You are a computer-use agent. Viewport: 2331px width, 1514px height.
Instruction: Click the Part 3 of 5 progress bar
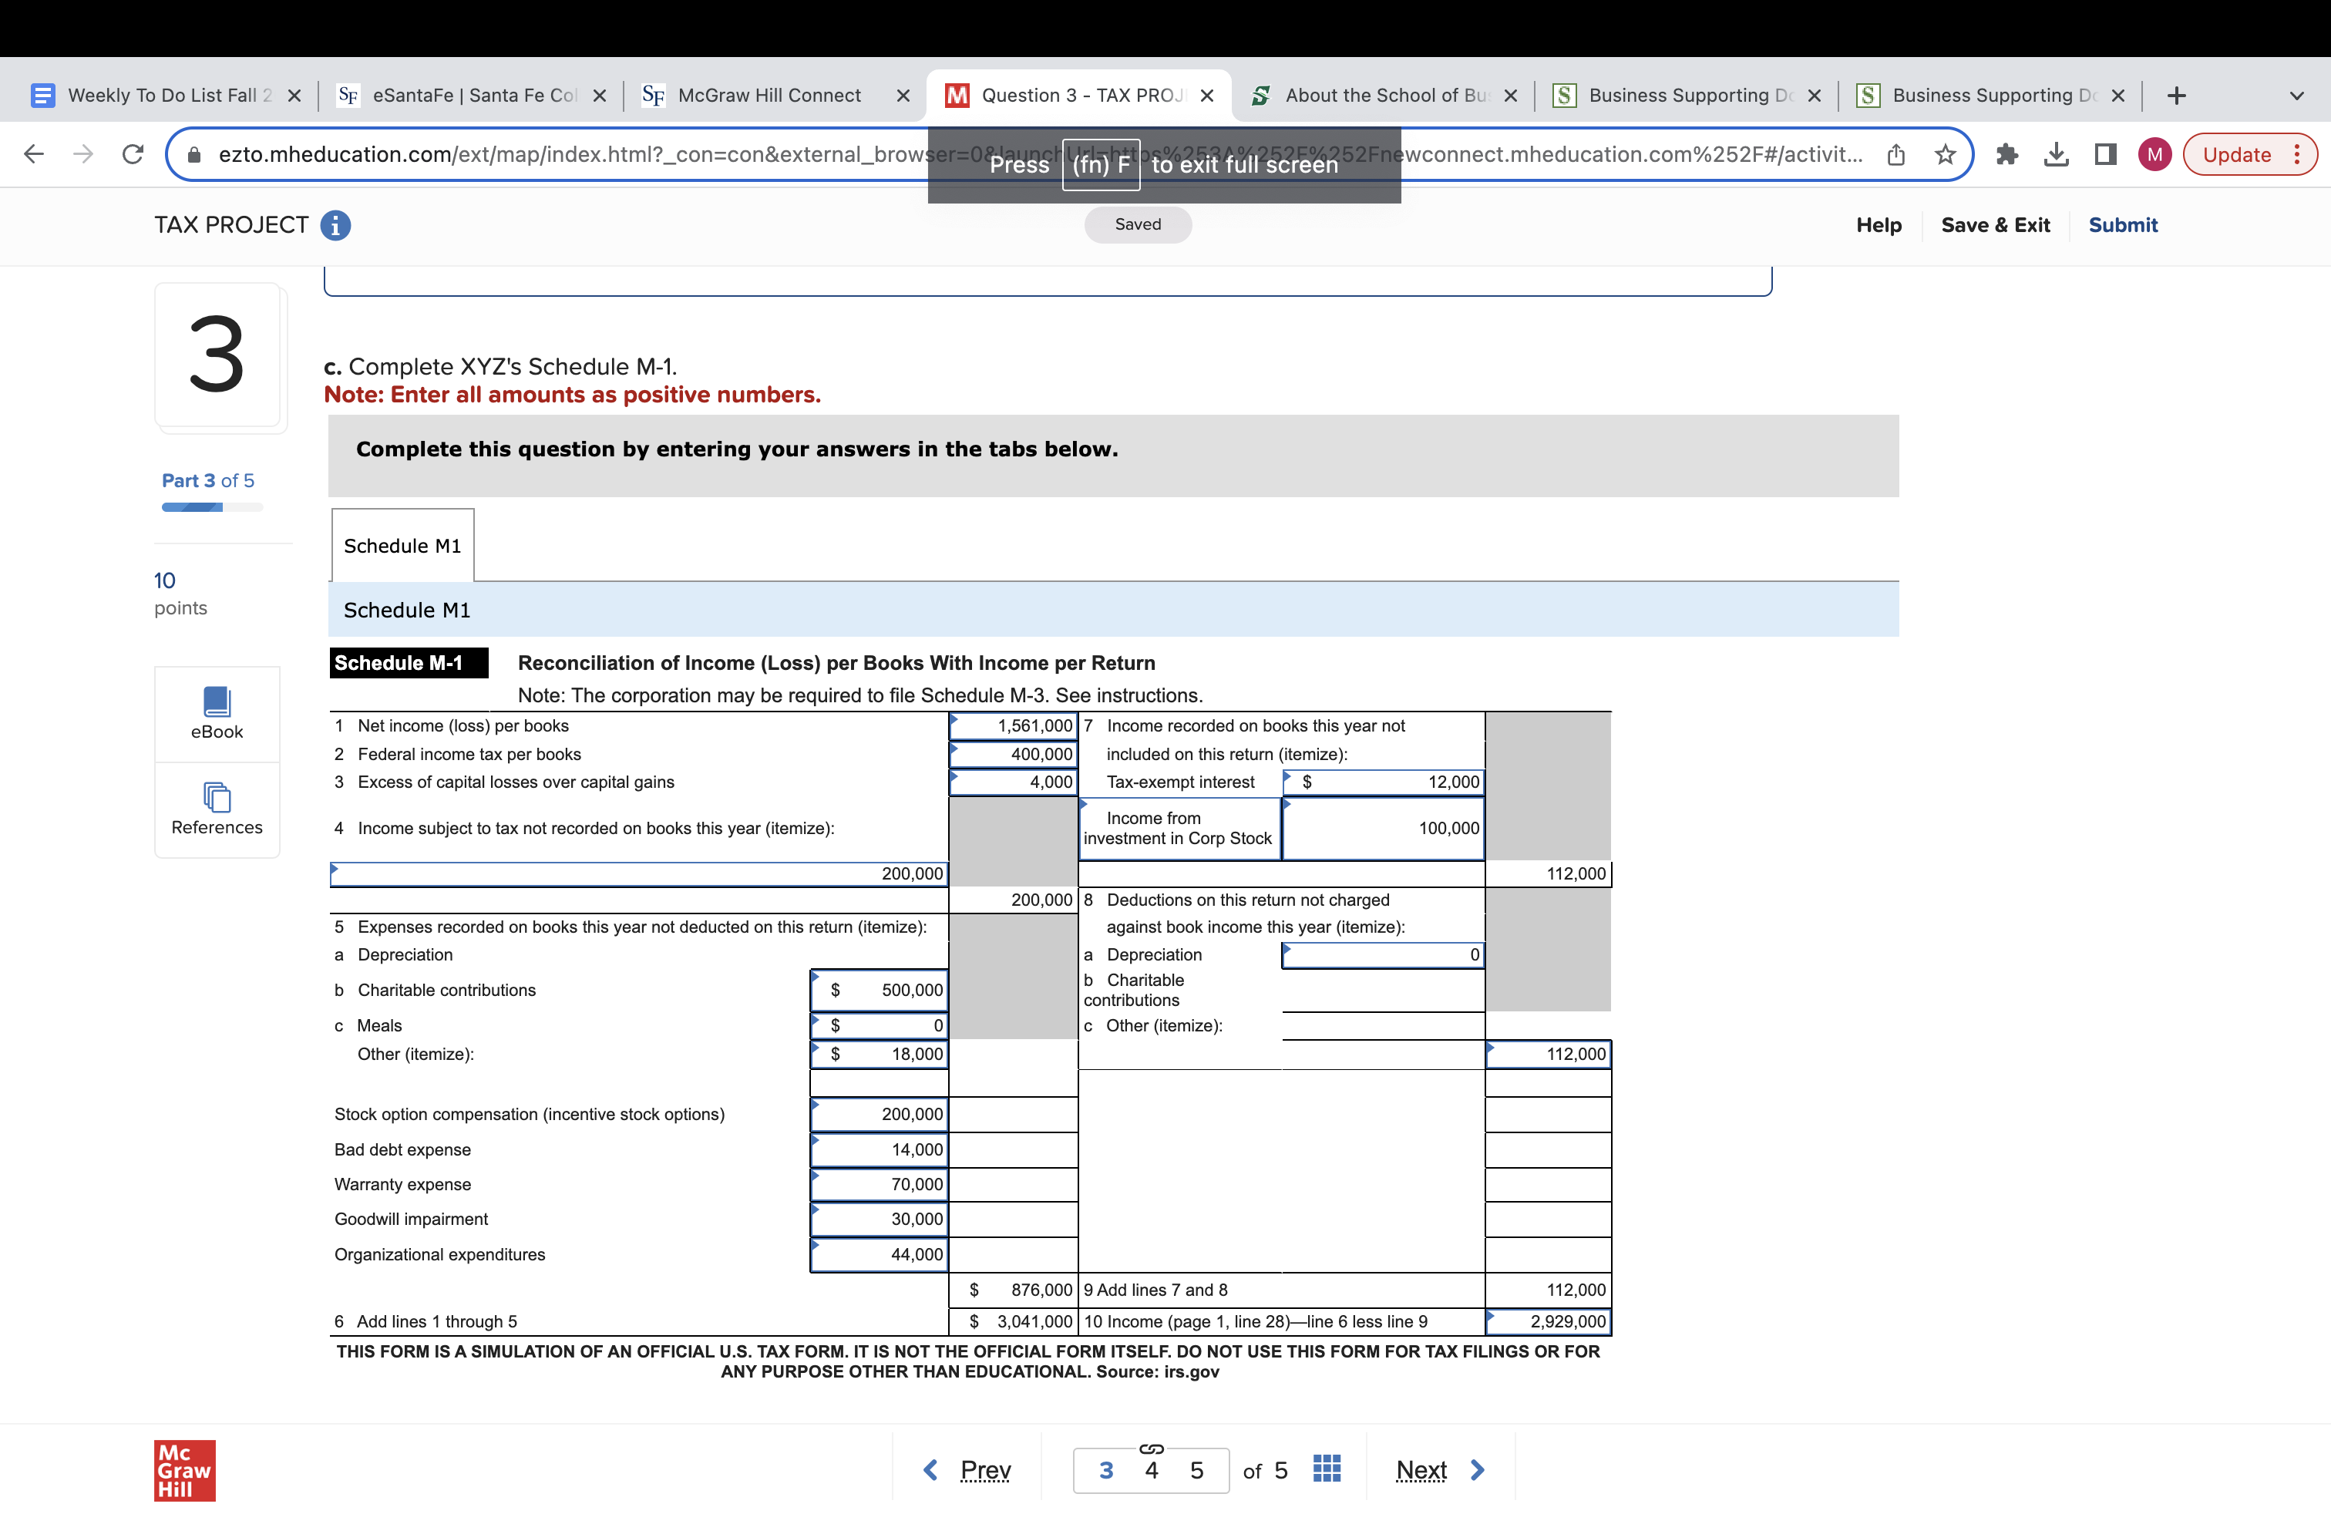pos(211,507)
